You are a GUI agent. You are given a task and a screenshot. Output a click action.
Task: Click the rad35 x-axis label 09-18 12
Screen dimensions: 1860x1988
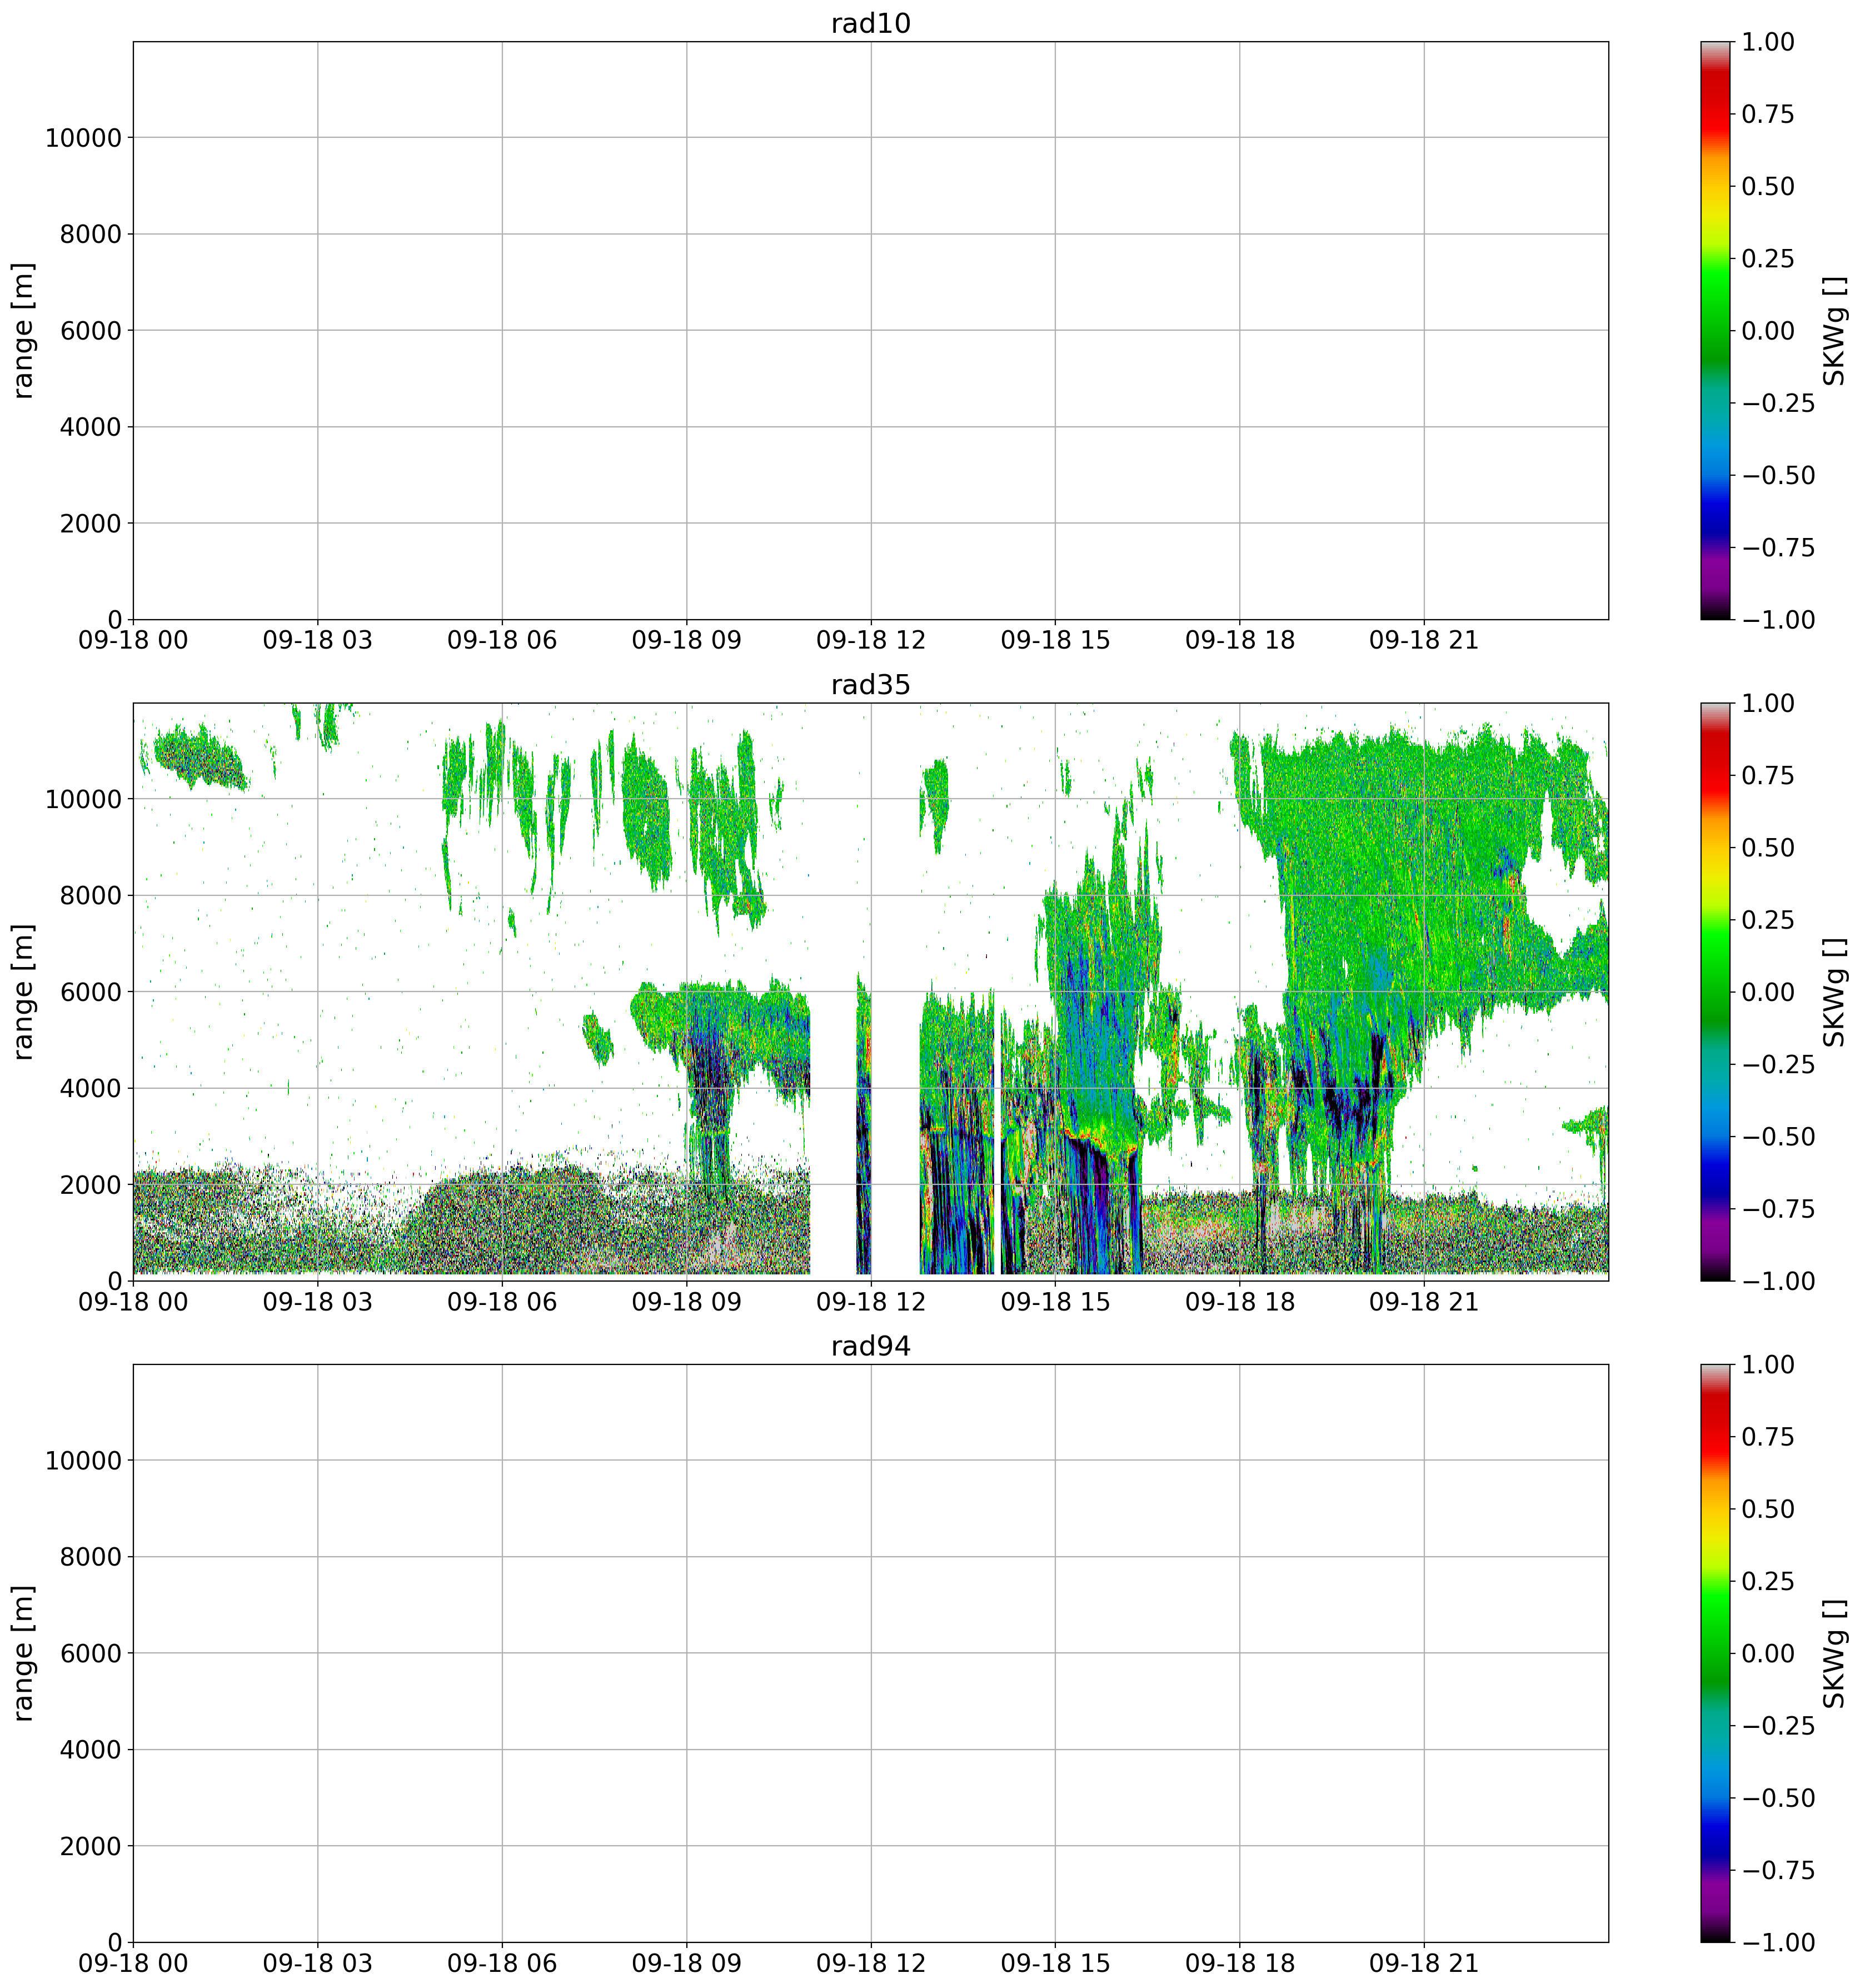click(x=870, y=1302)
